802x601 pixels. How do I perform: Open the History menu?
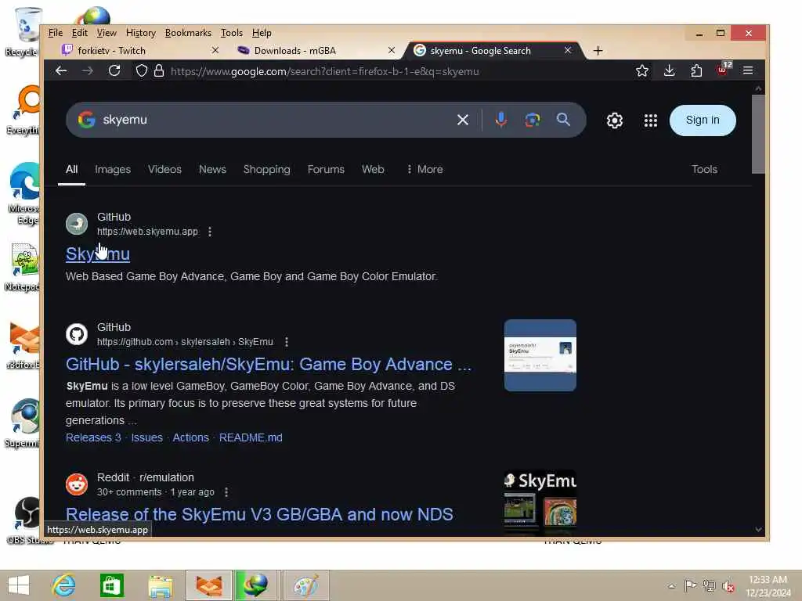pyautogui.click(x=141, y=33)
